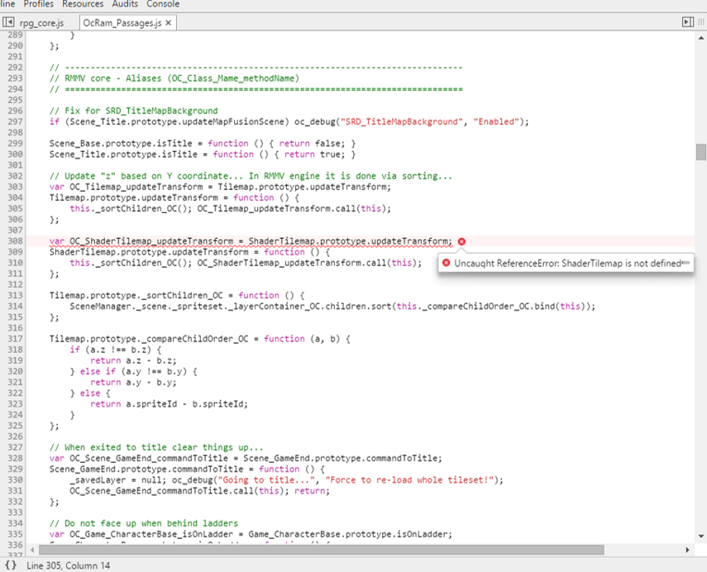Switch to the rpg_core.js file tab

[x=41, y=23]
